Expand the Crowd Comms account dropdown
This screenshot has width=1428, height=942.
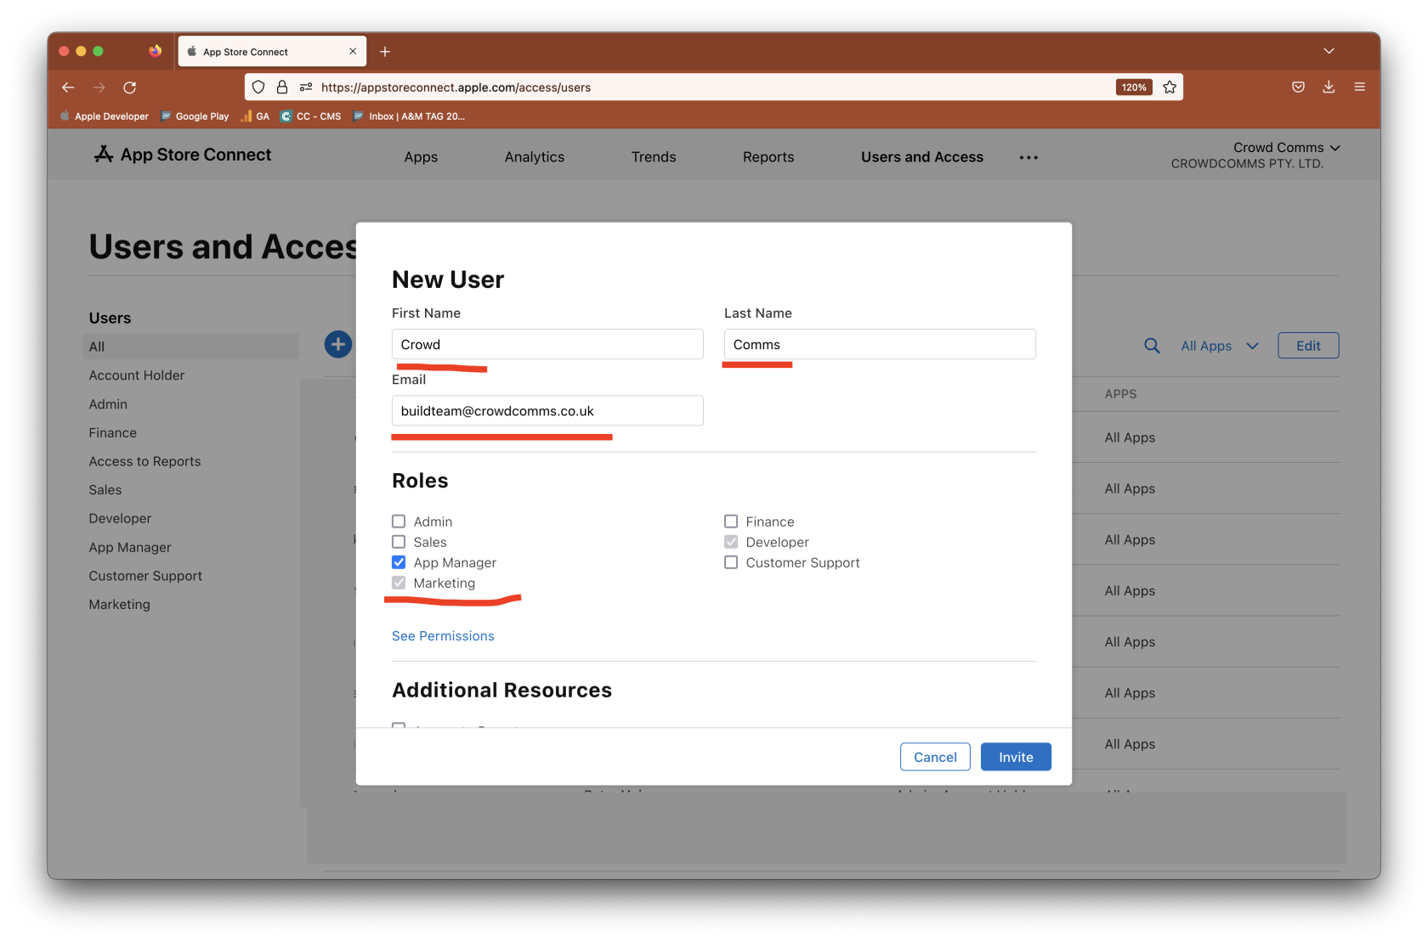pyautogui.click(x=1285, y=148)
